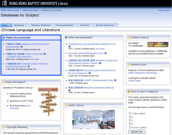The image size is (172, 135).
Task: Open info icon for Database of Chinese Classic Ancient Books
Action: (21, 47)
